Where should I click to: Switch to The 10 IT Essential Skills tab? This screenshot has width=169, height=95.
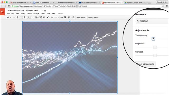[x=89, y=2]
